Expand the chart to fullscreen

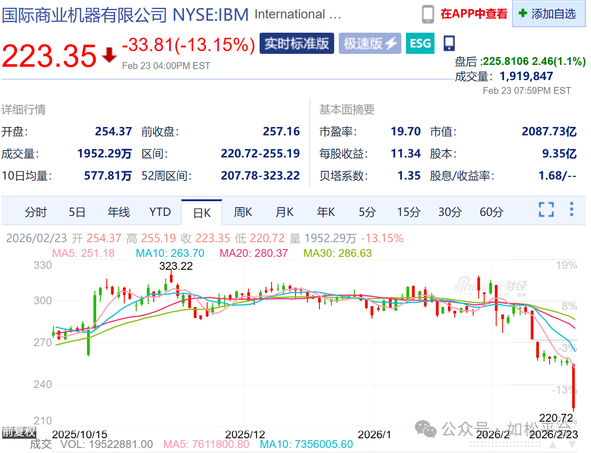(x=546, y=209)
